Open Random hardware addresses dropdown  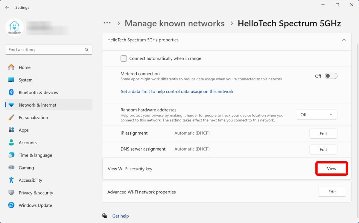[317, 115]
